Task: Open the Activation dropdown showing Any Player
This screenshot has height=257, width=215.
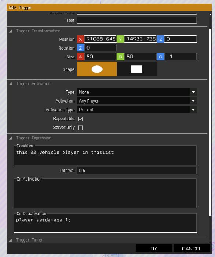Action: click(x=137, y=101)
